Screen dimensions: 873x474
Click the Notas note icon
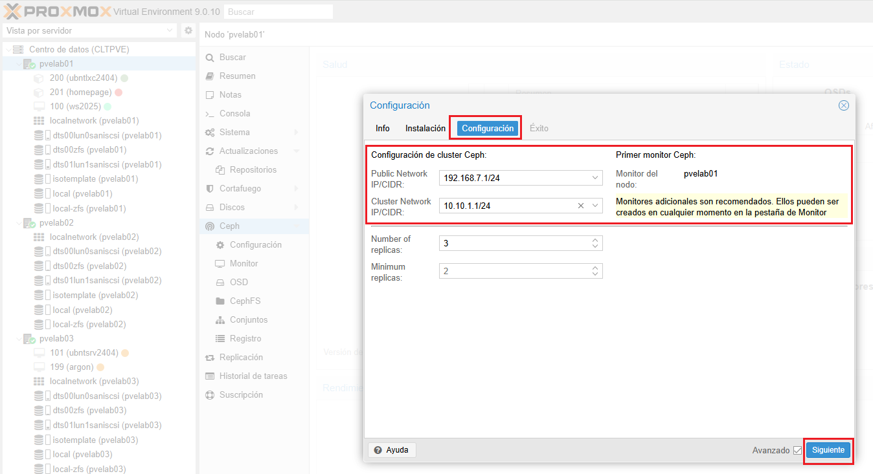(x=210, y=95)
